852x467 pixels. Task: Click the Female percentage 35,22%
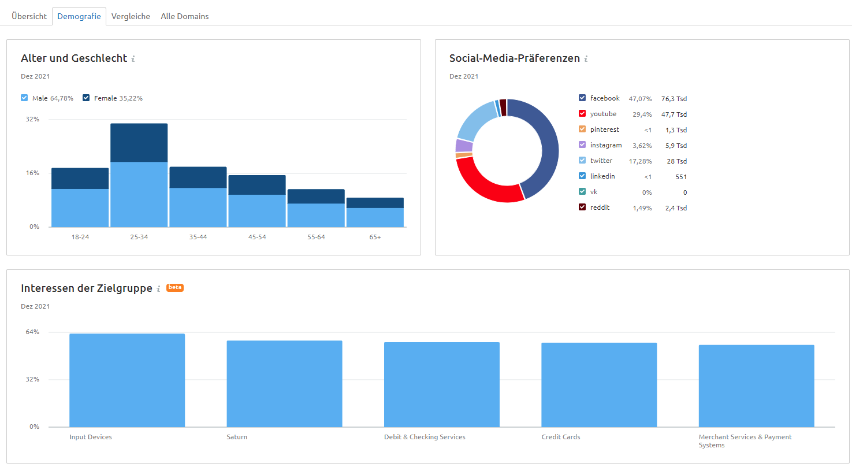(x=131, y=98)
